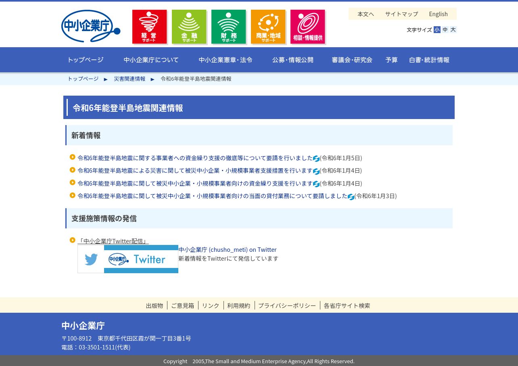This screenshot has height=366, width=518.
Task: Click the 新着情報 section heading
Action: [x=86, y=135]
